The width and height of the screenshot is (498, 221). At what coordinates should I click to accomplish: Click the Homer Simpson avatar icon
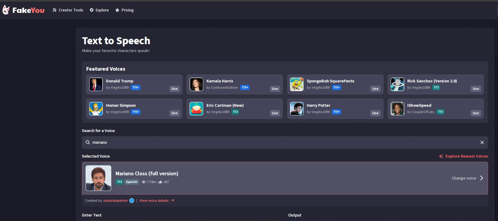pos(96,109)
